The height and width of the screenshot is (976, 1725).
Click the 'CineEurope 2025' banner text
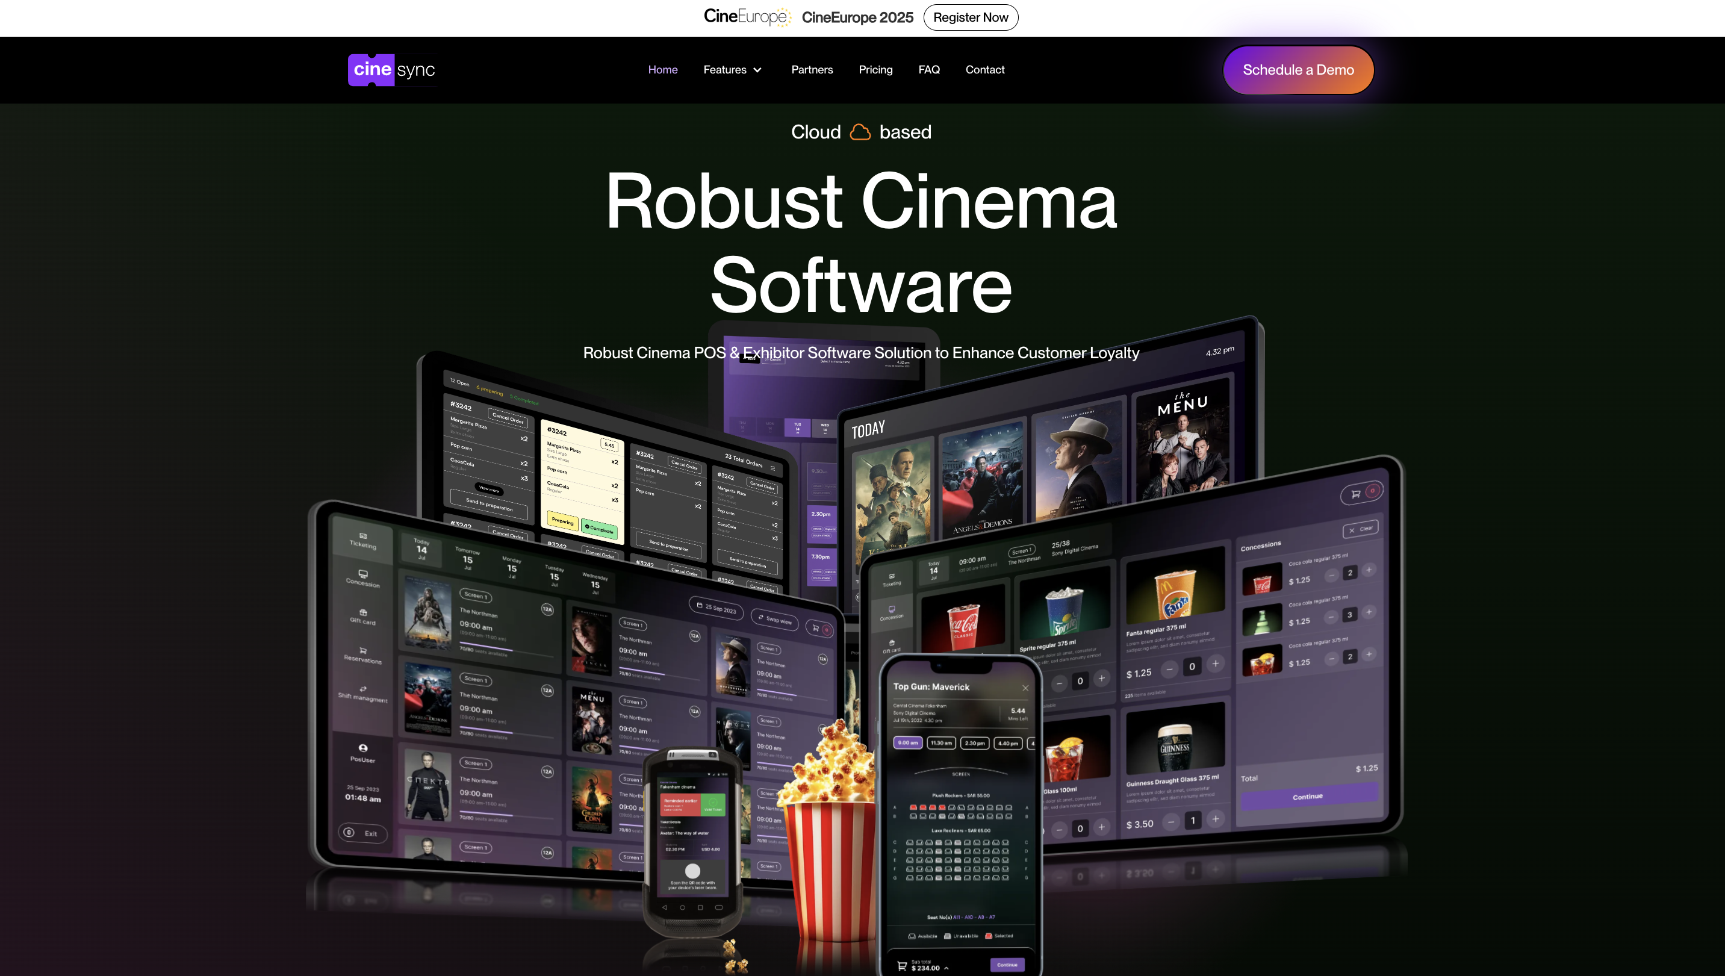click(857, 17)
